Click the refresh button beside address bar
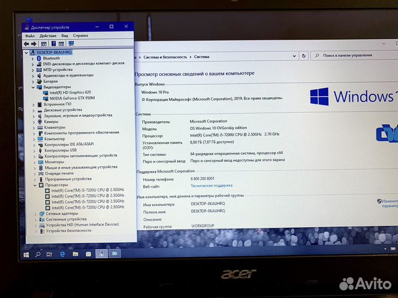 coord(303,56)
